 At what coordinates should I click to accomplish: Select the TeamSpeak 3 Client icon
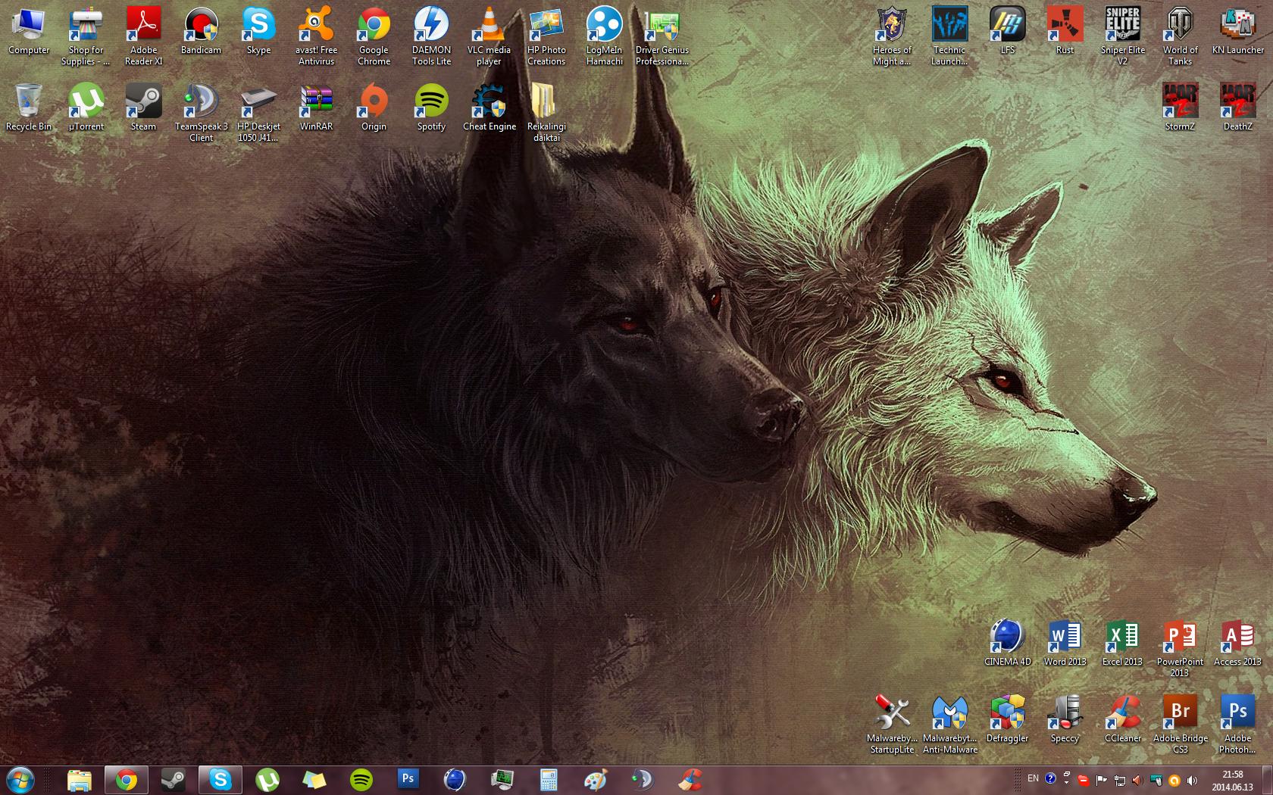(202, 114)
